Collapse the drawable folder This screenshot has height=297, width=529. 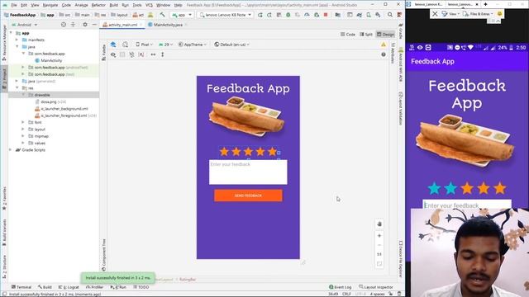click(23, 95)
